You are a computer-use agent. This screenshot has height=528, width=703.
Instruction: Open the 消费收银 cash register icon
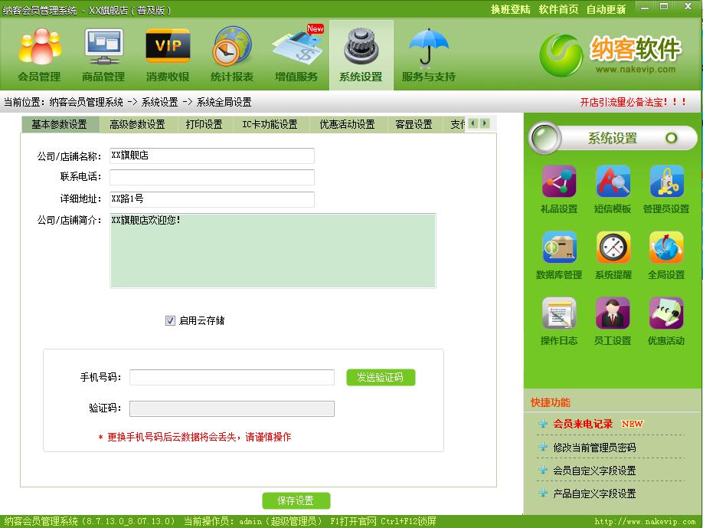(x=167, y=54)
